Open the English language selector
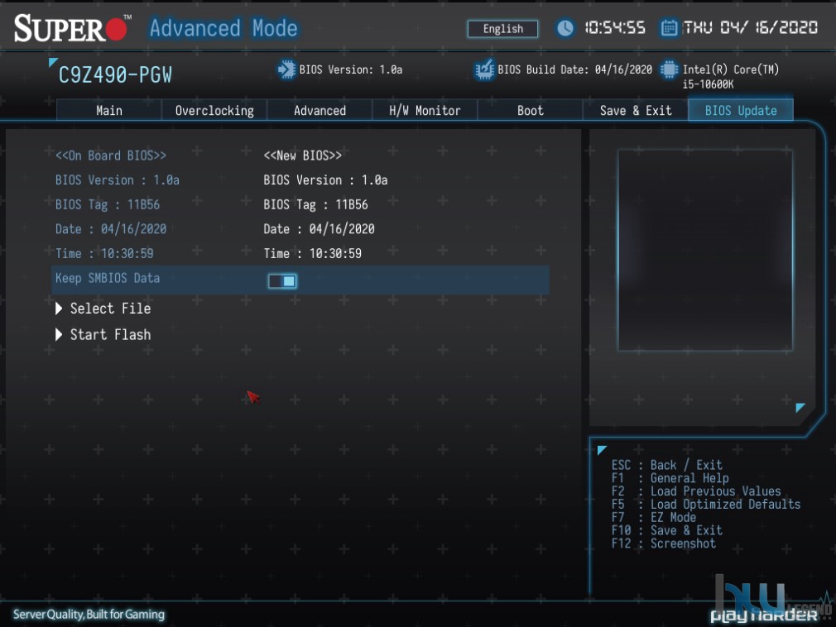This screenshot has height=627, width=836. (x=502, y=29)
